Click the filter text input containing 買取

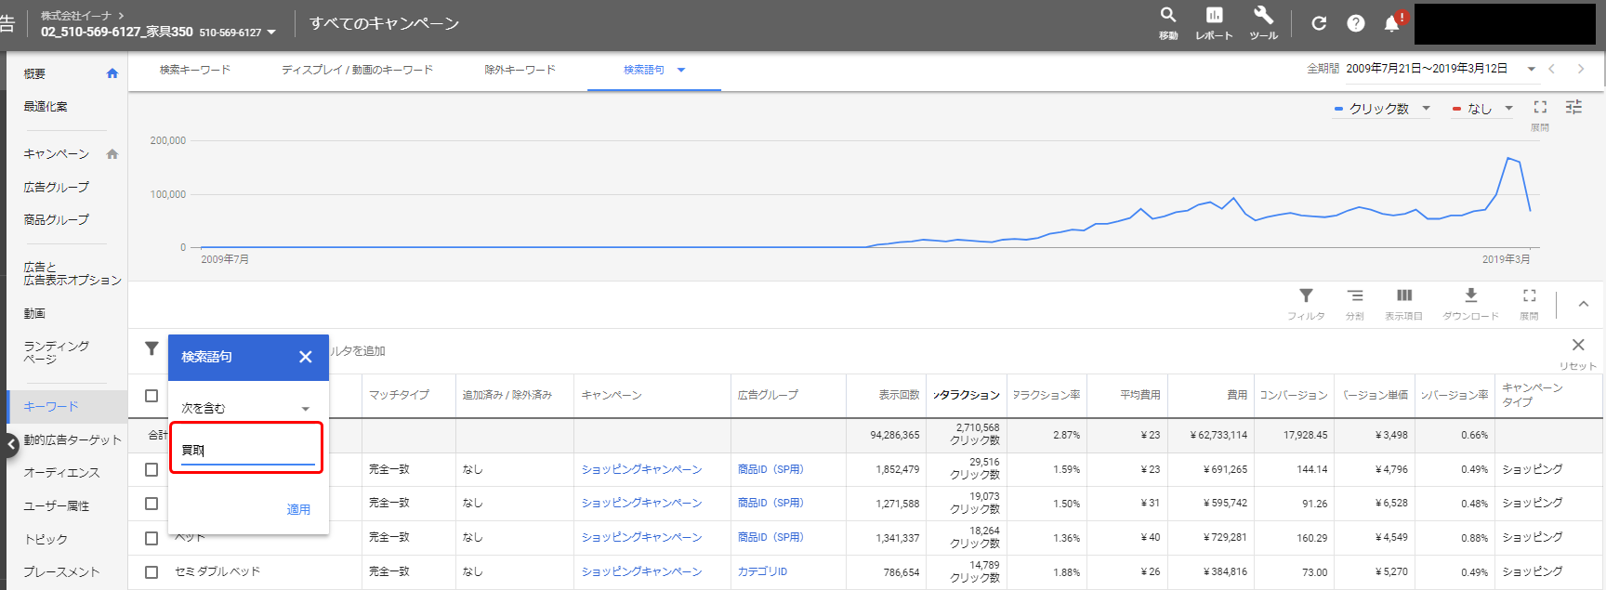coord(247,451)
